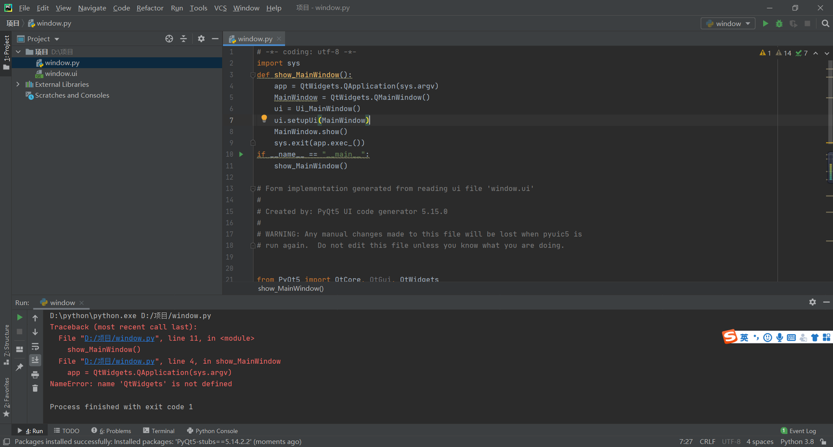Toggle the pin tab icon in Run panel
Viewport: 833px width, 447px height.
[x=20, y=367]
